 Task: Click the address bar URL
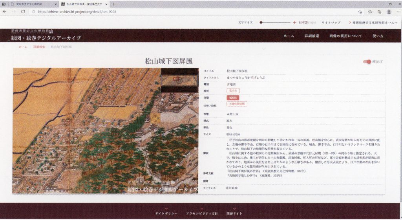tap(77, 12)
